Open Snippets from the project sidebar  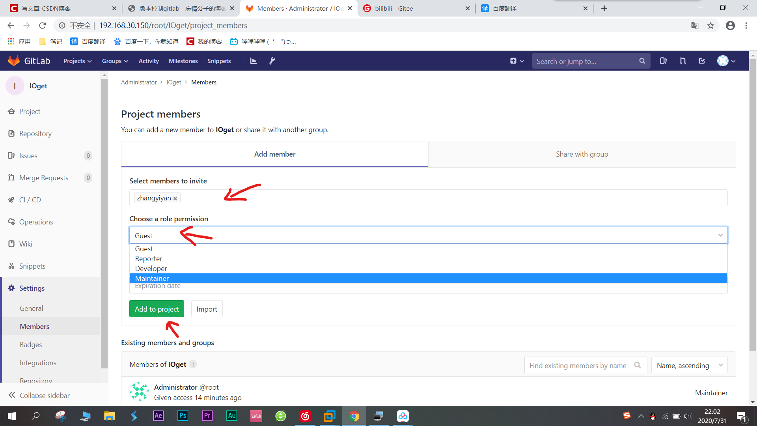pyautogui.click(x=32, y=266)
